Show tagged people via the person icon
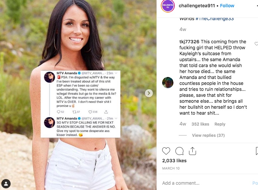Viewport: 258px width, 190px height. 6,184
